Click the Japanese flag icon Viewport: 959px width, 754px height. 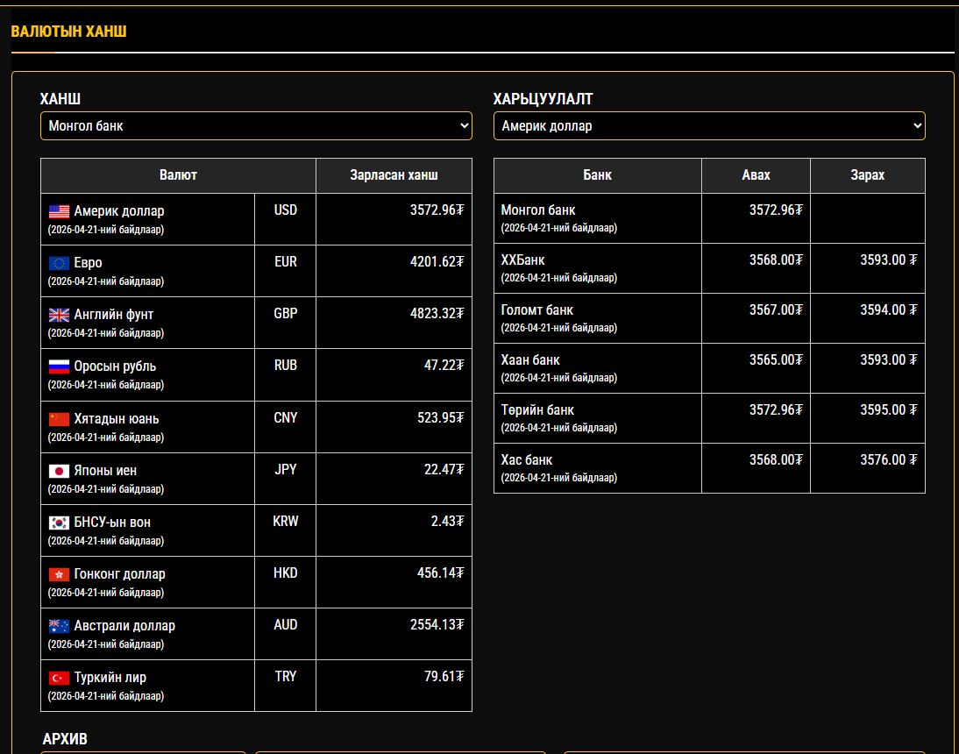(x=59, y=471)
